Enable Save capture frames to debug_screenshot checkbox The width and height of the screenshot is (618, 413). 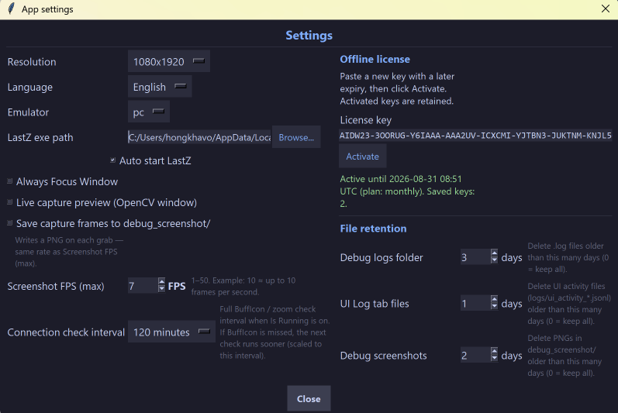[x=10, y=223]
